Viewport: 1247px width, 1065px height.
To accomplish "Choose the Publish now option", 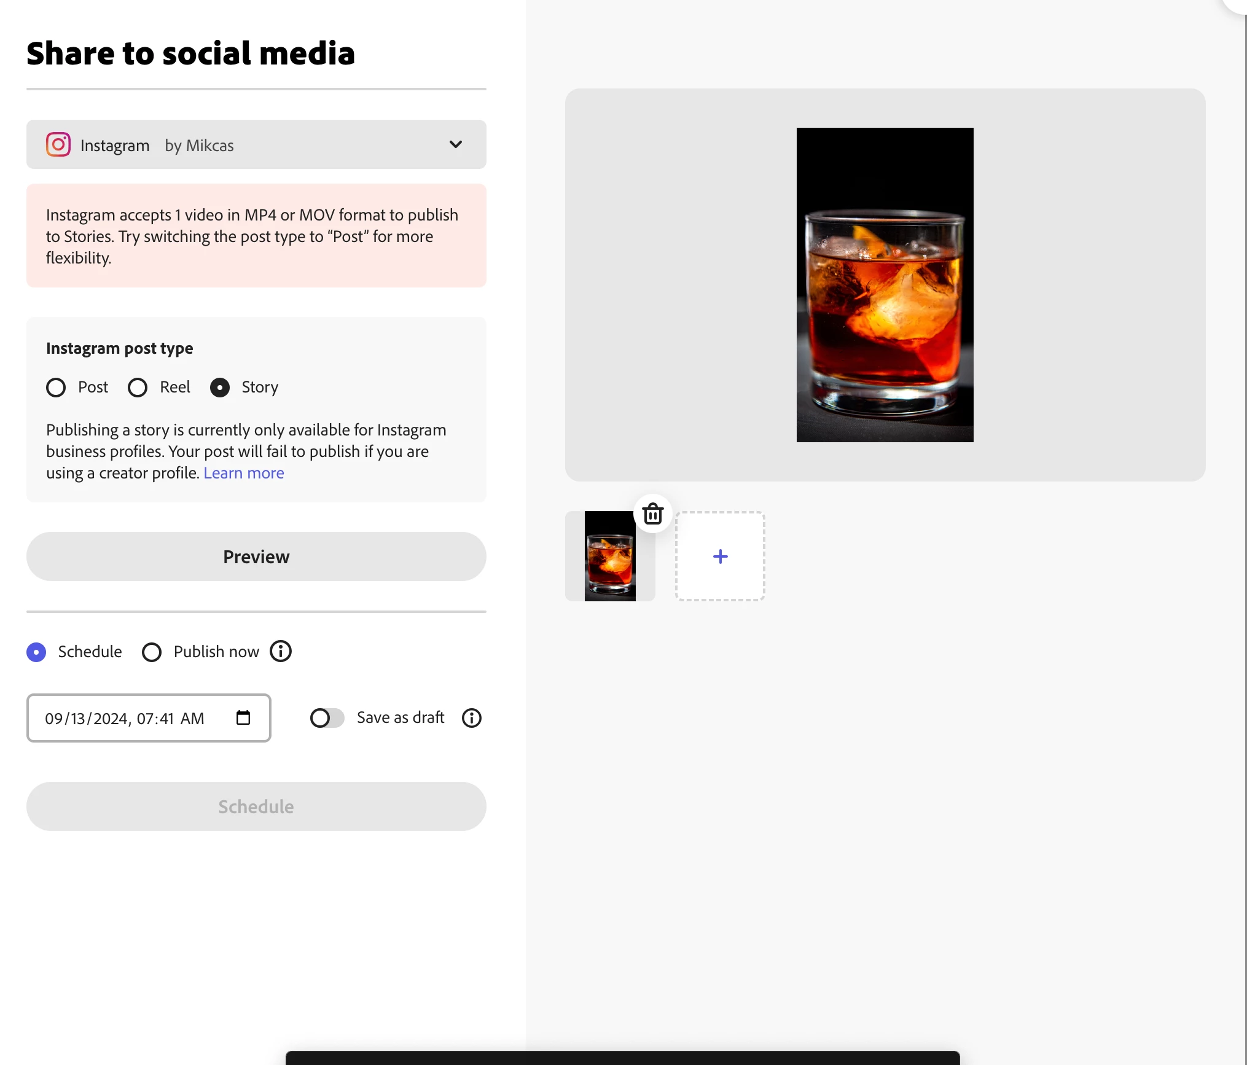I will (152, 652).
